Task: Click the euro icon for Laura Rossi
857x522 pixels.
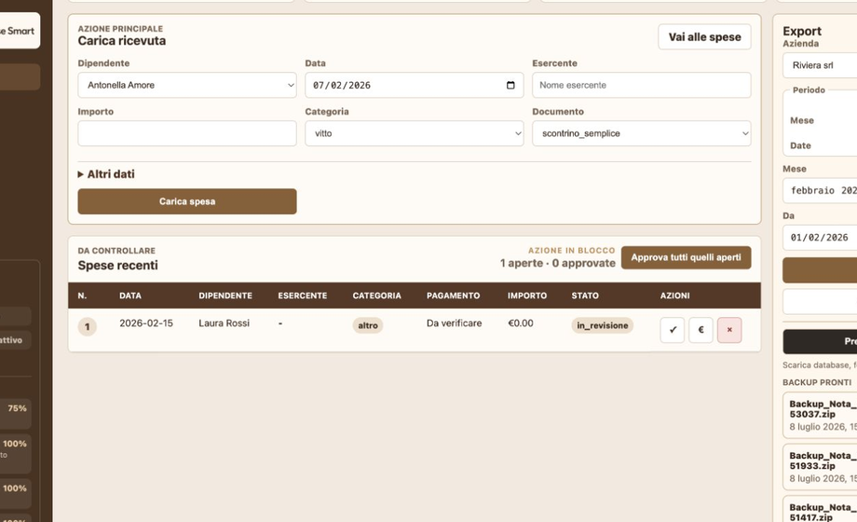Action: (701, 330)
